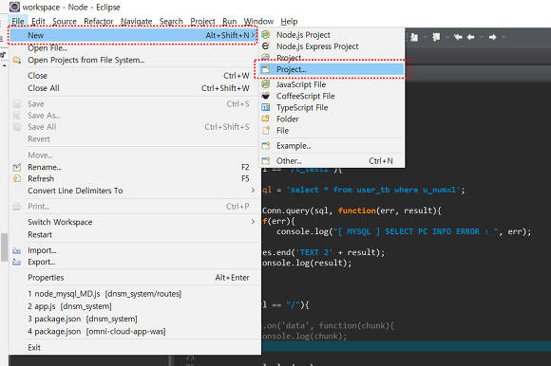Image resolution: width=551 pixels, height=366 pixels.
Task: Open the Help menu
Action: click(289, 22)
